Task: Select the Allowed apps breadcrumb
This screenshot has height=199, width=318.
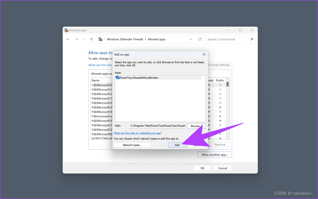Action: [157, 39]
